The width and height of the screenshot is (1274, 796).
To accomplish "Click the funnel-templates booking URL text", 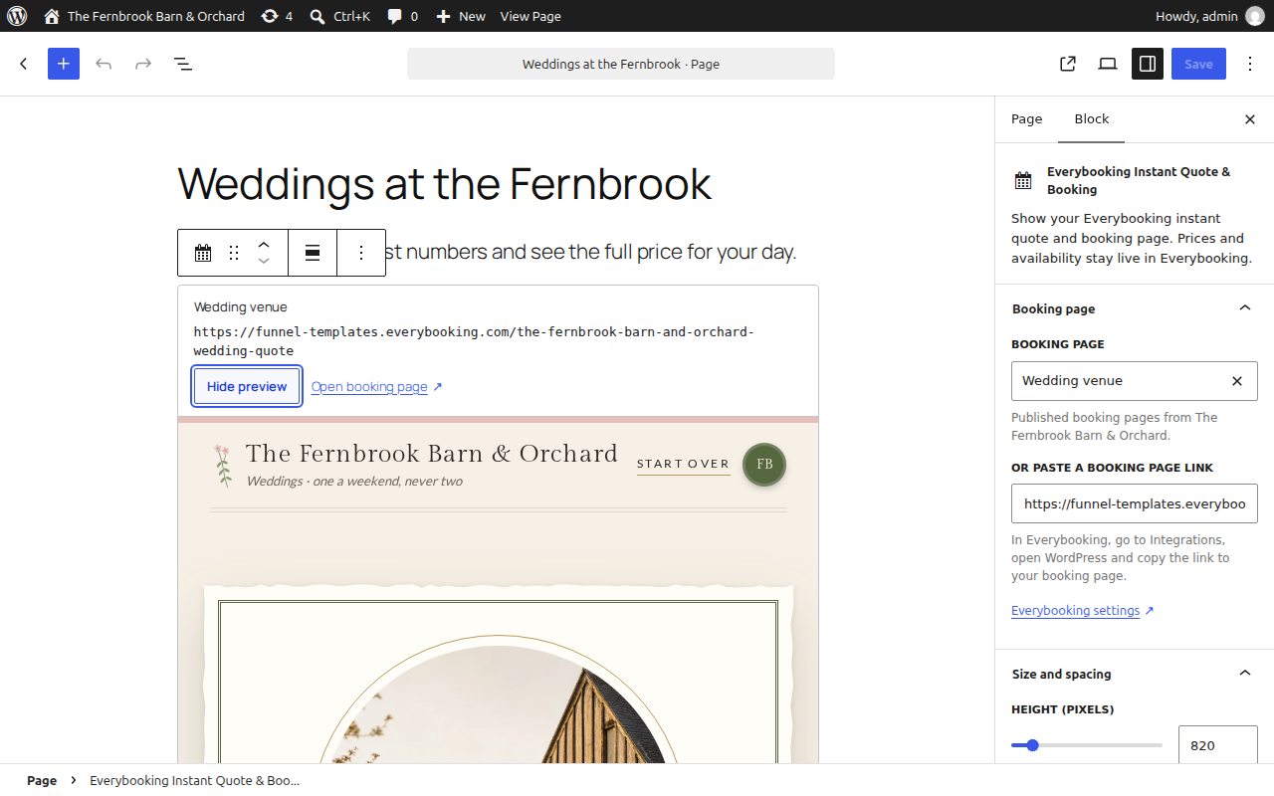I will (474, 341).
